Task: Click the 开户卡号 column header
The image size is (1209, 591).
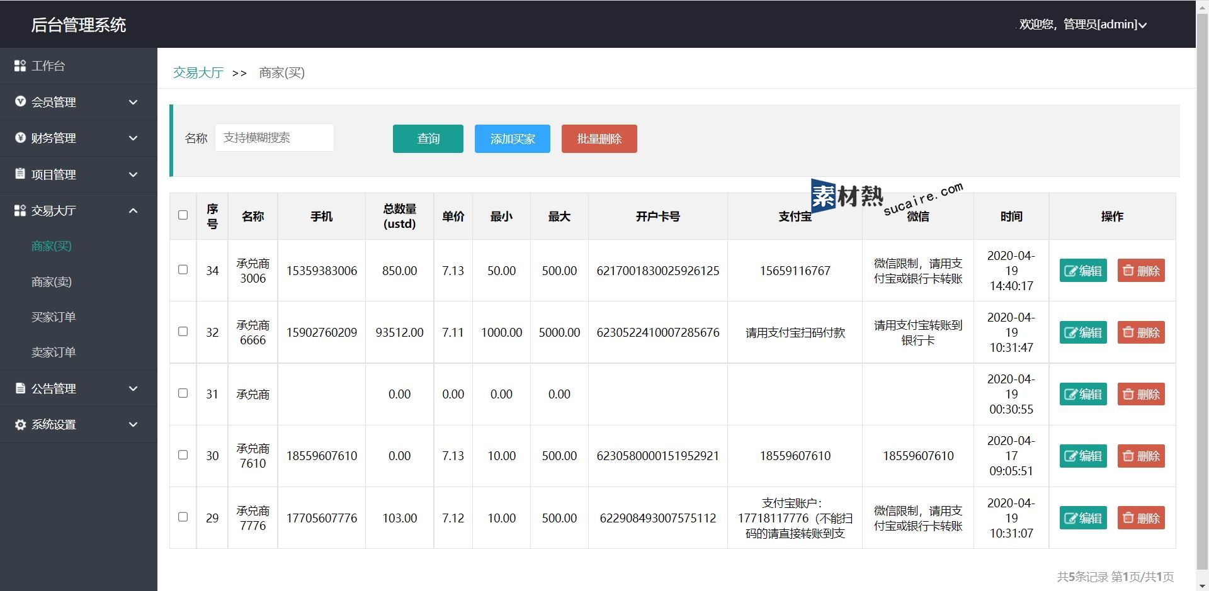Action: click(658, 217)
